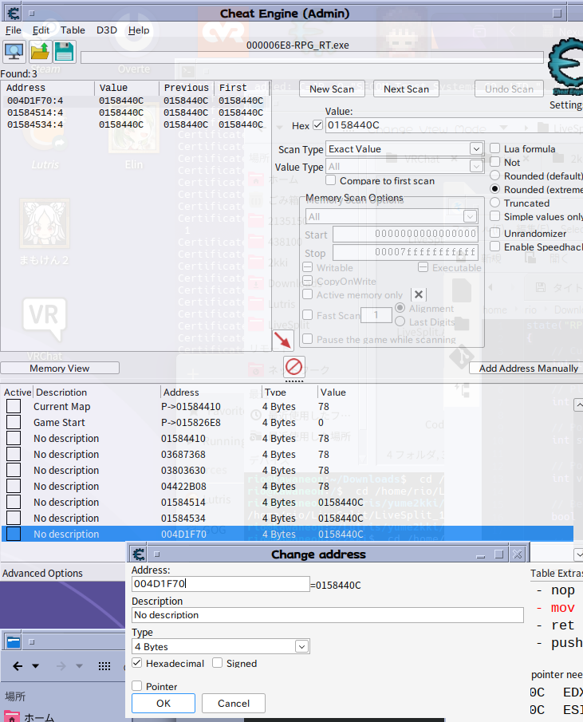Viewport: 583px width, 722px height.
Task: Click the New Scan button
Action: point(332,89)
